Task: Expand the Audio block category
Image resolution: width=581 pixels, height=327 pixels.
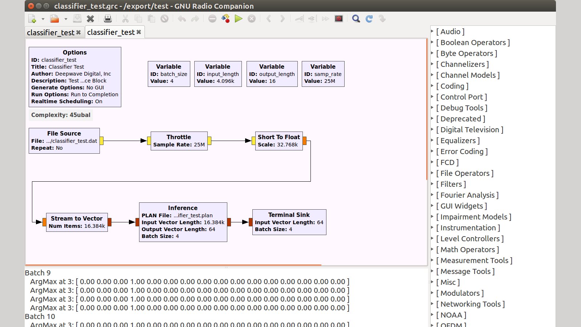Action: 432,31
